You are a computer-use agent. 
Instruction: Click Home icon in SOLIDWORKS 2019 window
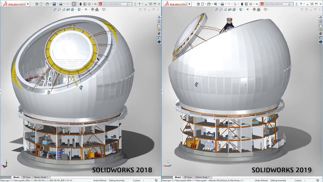[198, 4]
